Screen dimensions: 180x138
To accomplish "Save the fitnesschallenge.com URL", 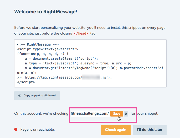I will (x=117, y=114).
